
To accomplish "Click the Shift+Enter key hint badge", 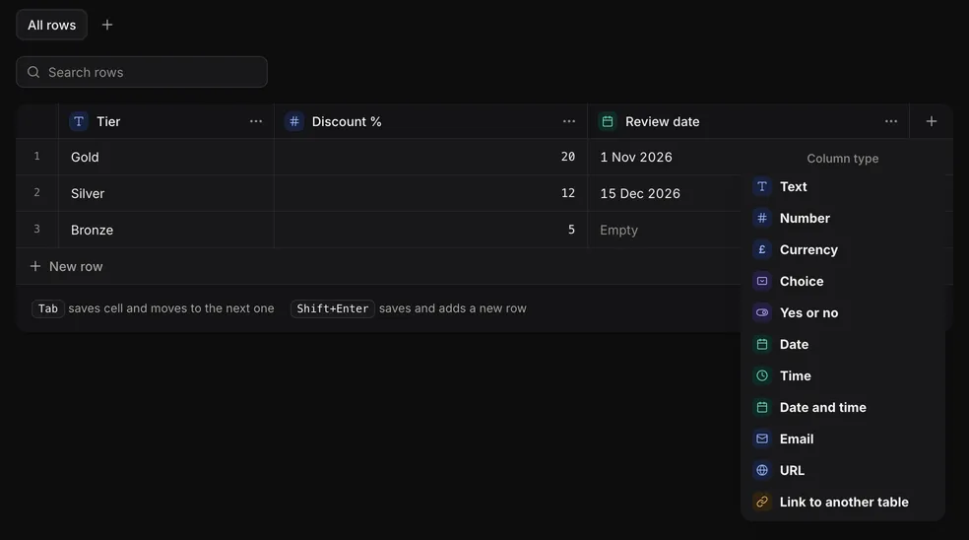I will pyautogui.click(x=333, y=308).
